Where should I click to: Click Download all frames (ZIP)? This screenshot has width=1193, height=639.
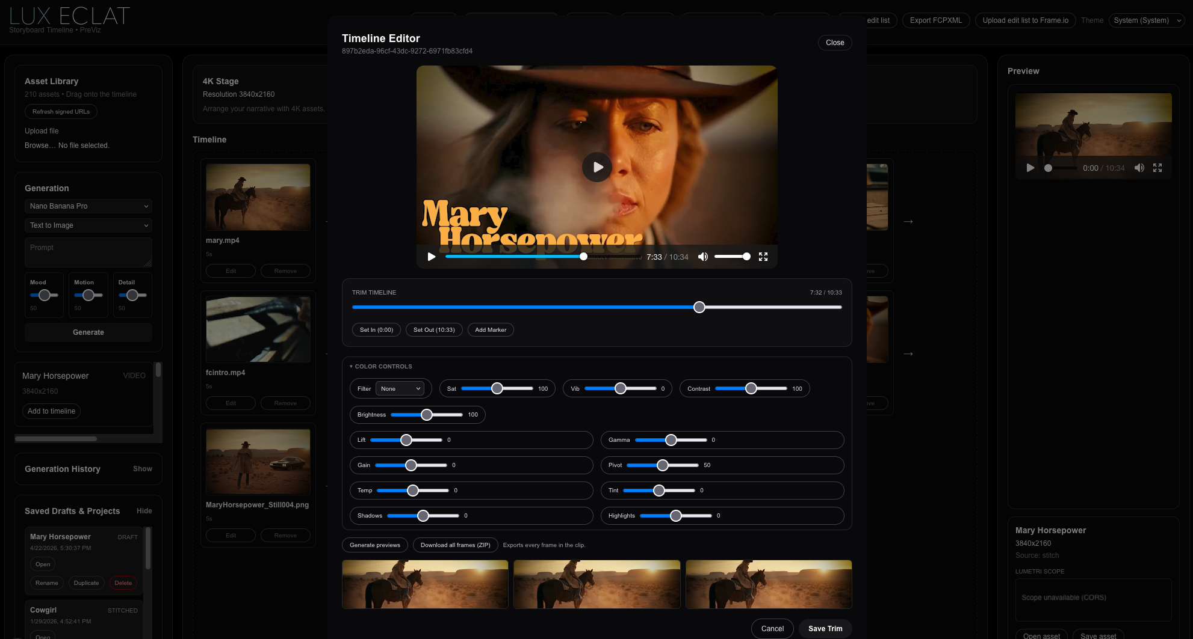pos(456,545)
